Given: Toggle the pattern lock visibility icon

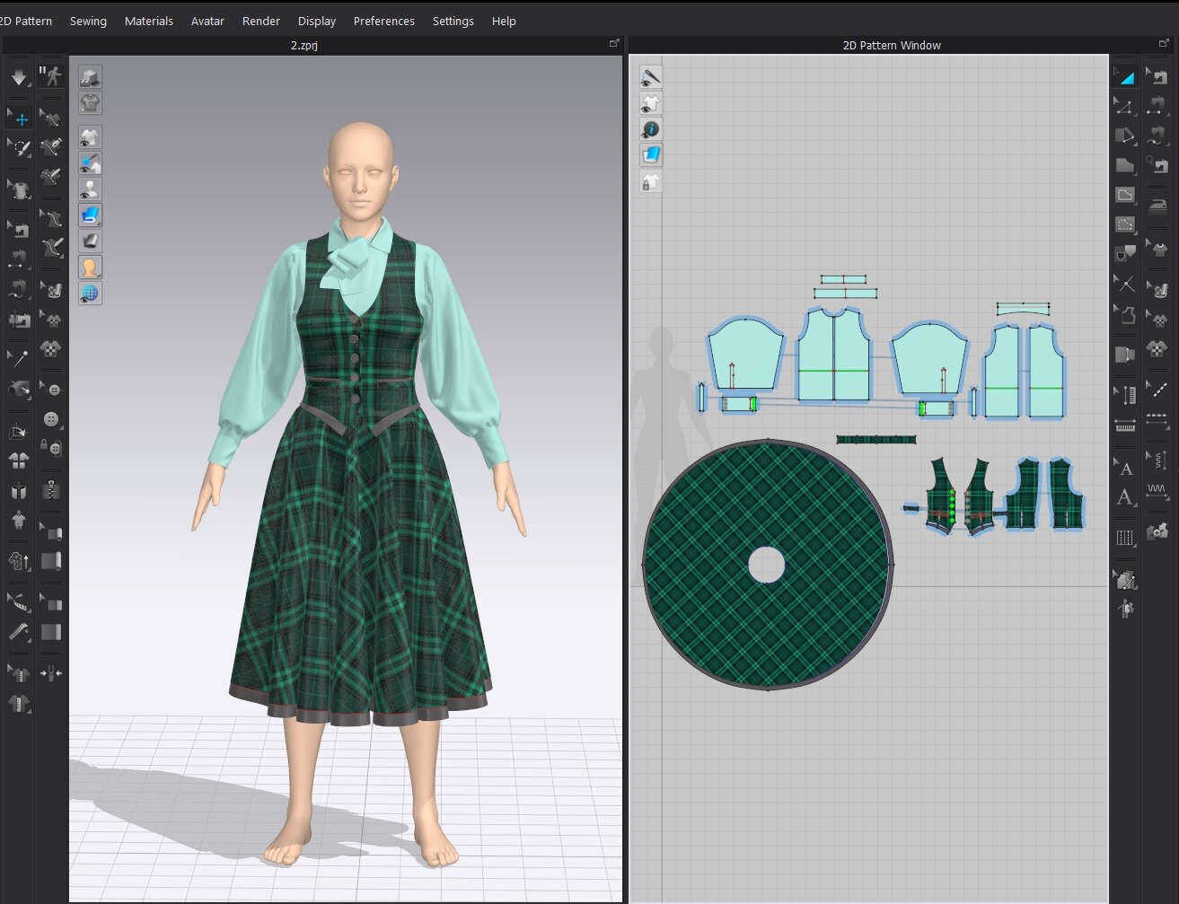Looking at the screenshot, I should [x=651, y=180].
